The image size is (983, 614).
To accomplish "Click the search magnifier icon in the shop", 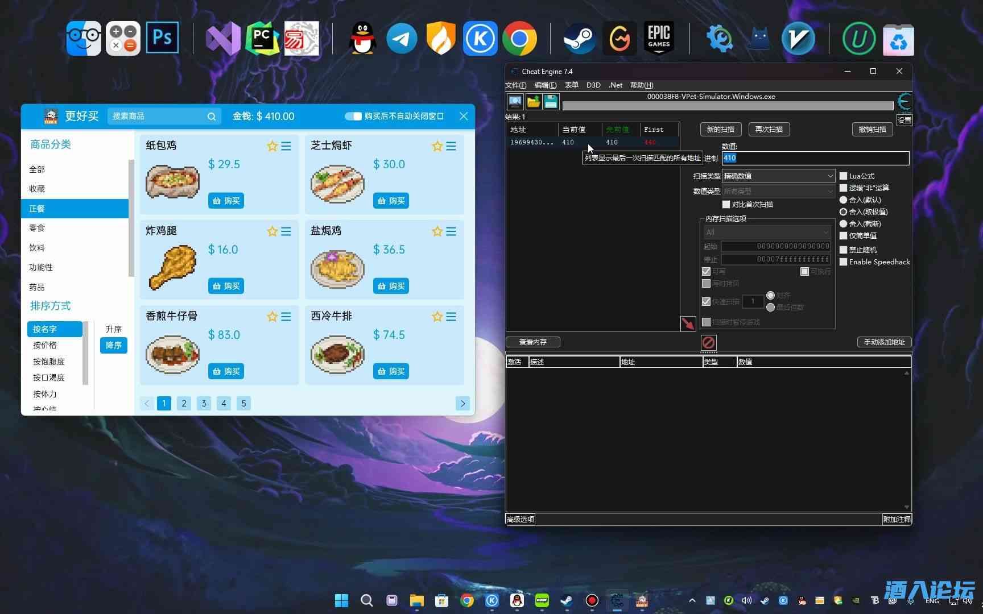I will click(212, 117).
